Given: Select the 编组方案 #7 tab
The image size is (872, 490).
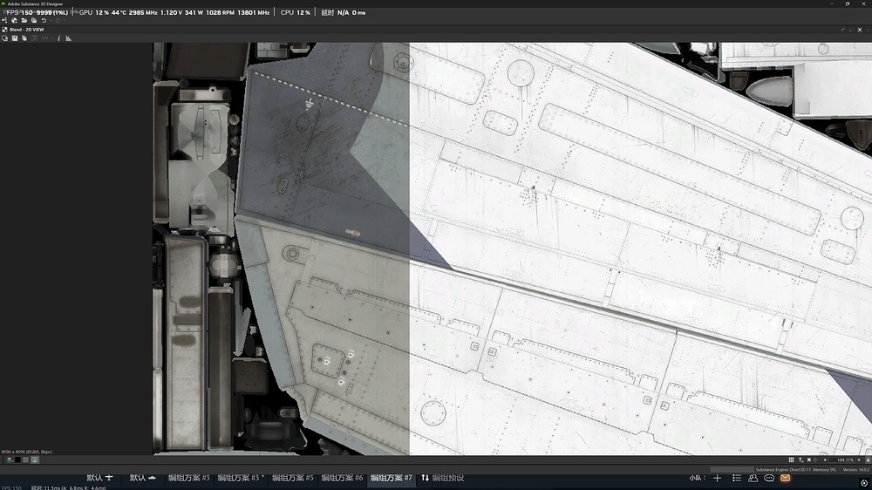Looking at the screenshot, I should coord(391,478).
